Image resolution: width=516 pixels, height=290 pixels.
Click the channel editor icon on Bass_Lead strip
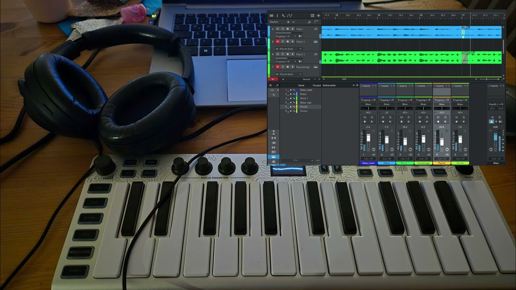click(x=374, y=149)
